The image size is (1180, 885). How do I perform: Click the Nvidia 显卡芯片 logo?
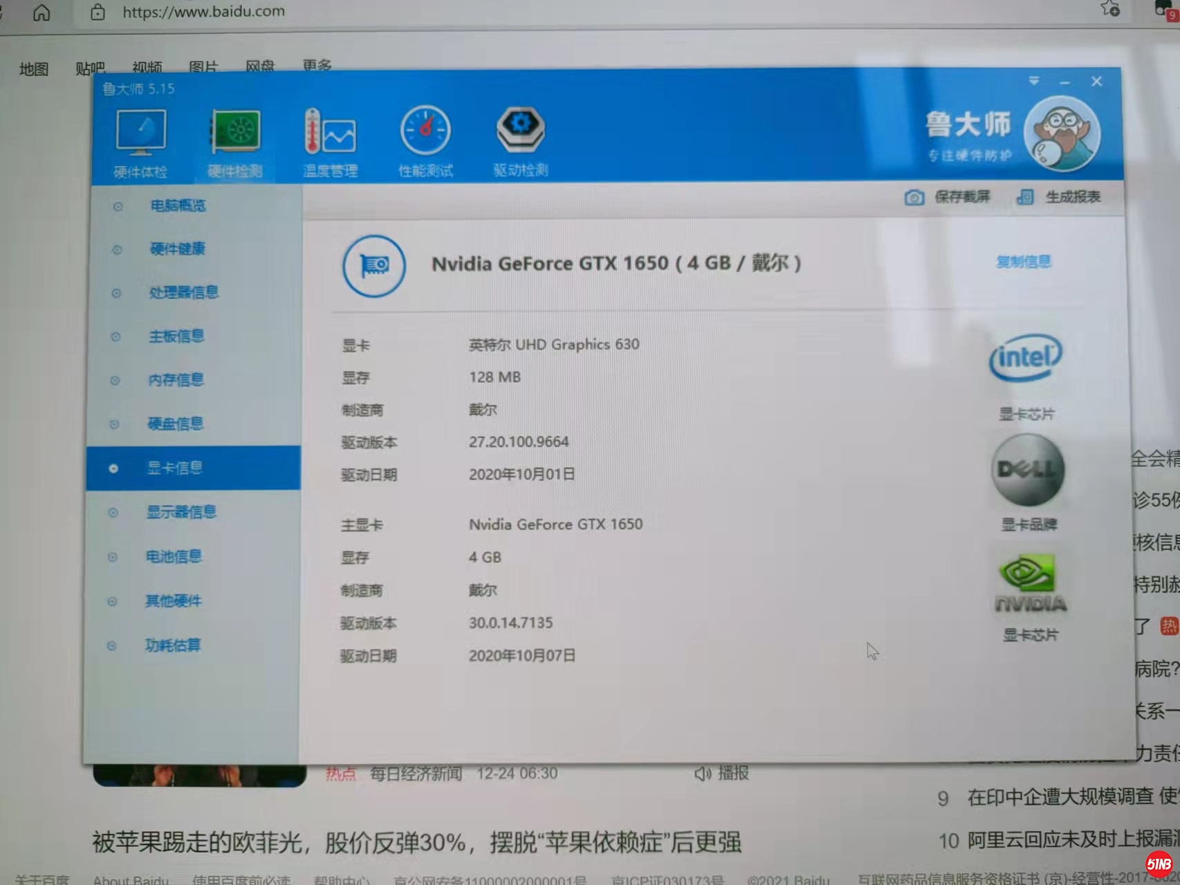[x=1030, y=584]
